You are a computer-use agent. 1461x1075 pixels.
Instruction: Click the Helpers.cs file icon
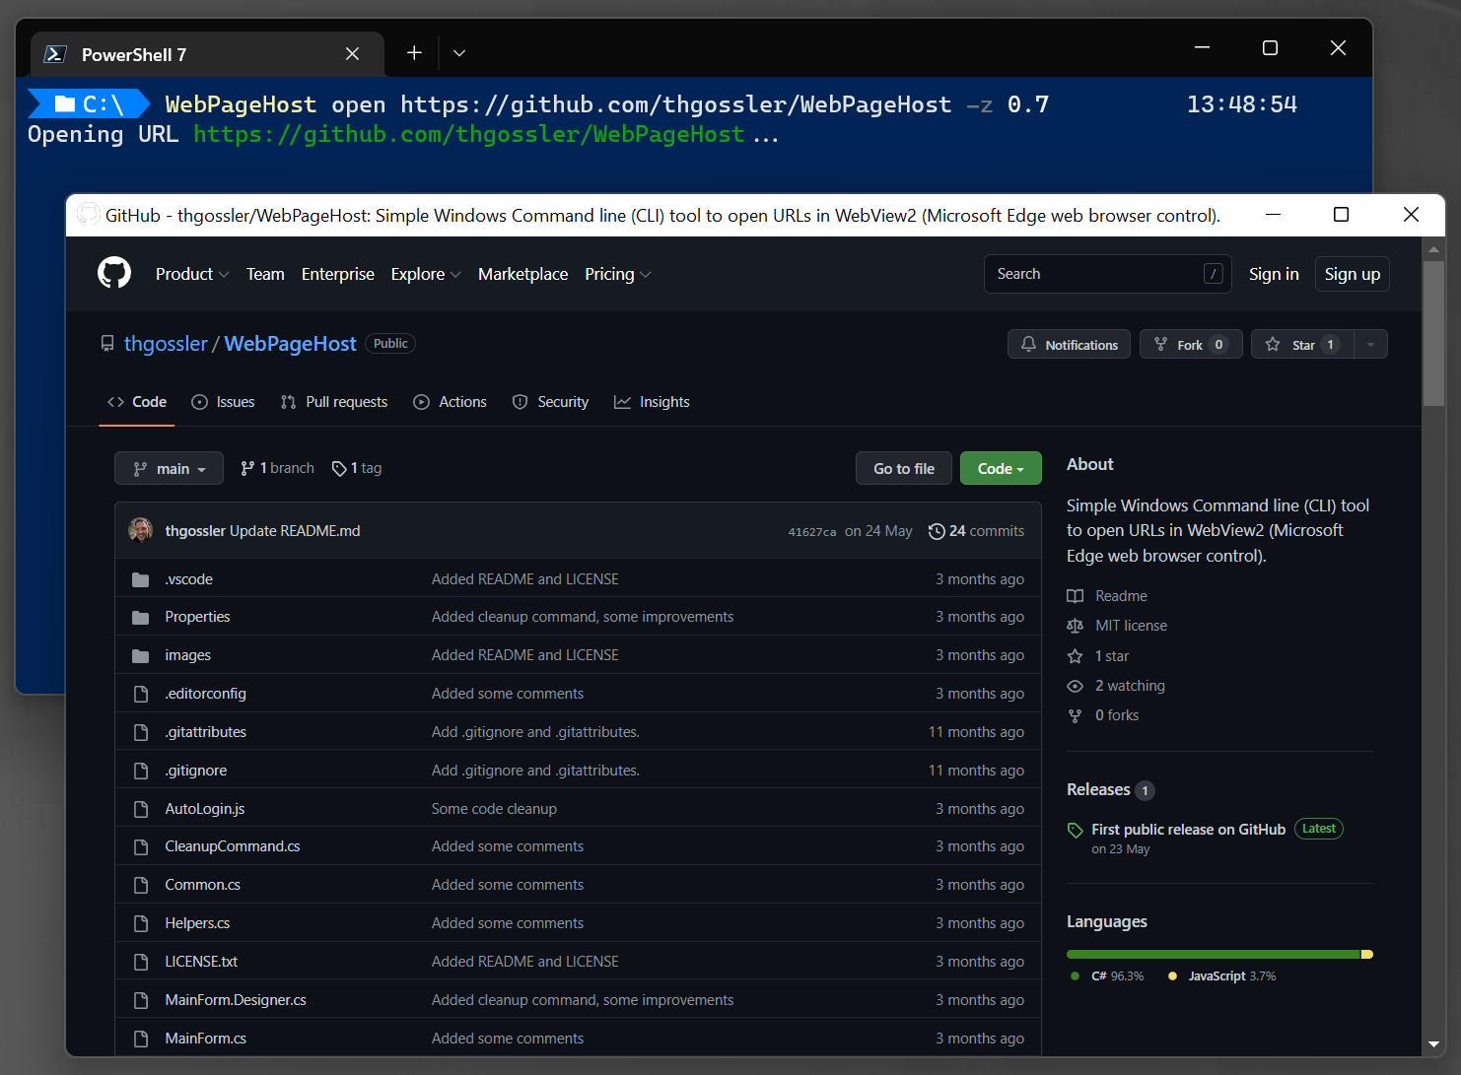pos(141,923)
